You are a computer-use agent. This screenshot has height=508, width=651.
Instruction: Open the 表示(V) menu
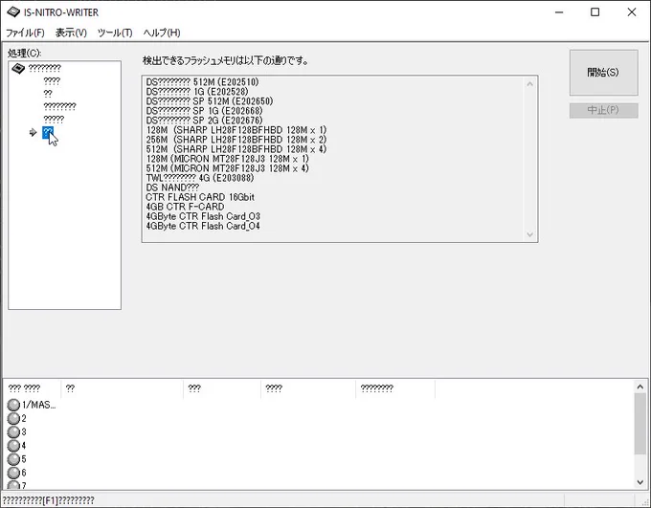tap(71, 33)
